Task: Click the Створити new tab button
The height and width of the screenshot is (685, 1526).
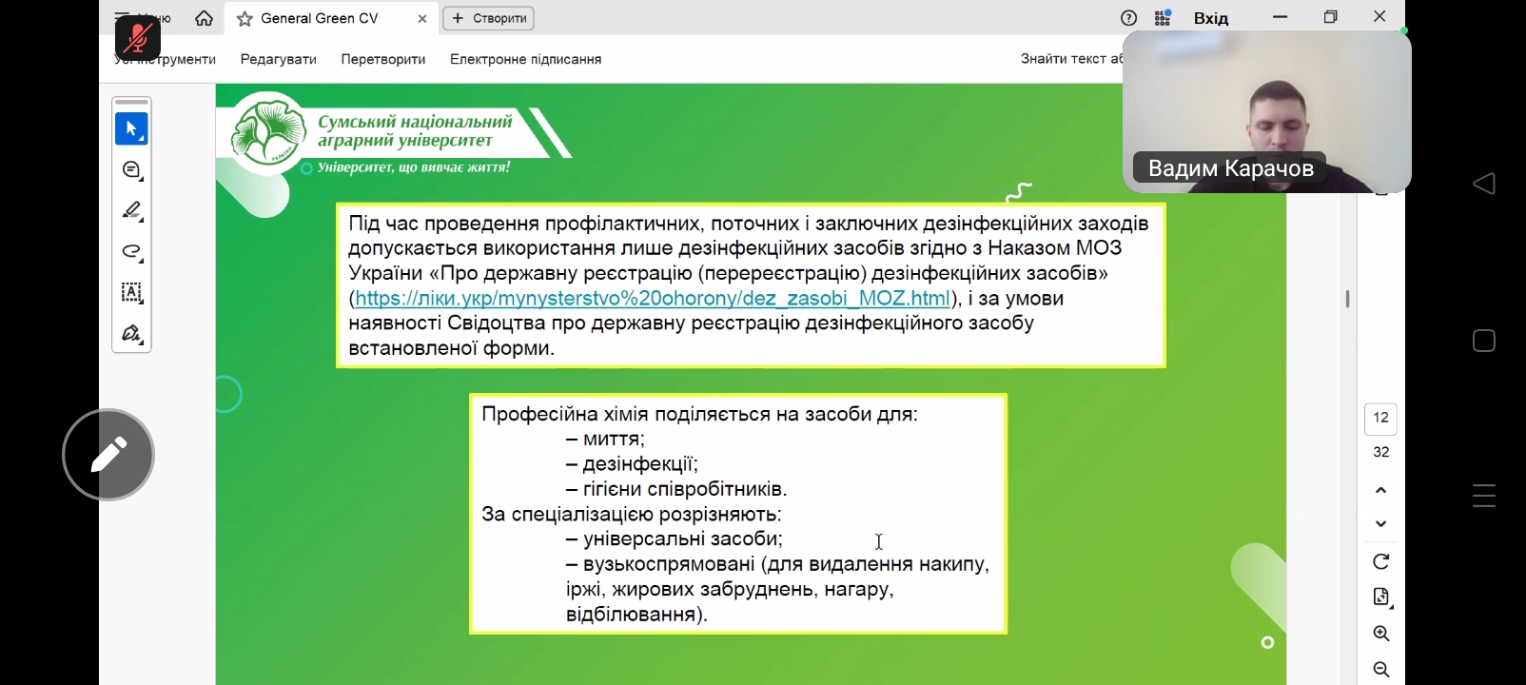Action: (x=489, y=18)
